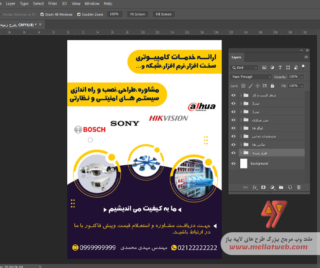The width and height of the screenshot is (320, 268).
Task: Filter layers by type layers icon
Action: [280, 67]
